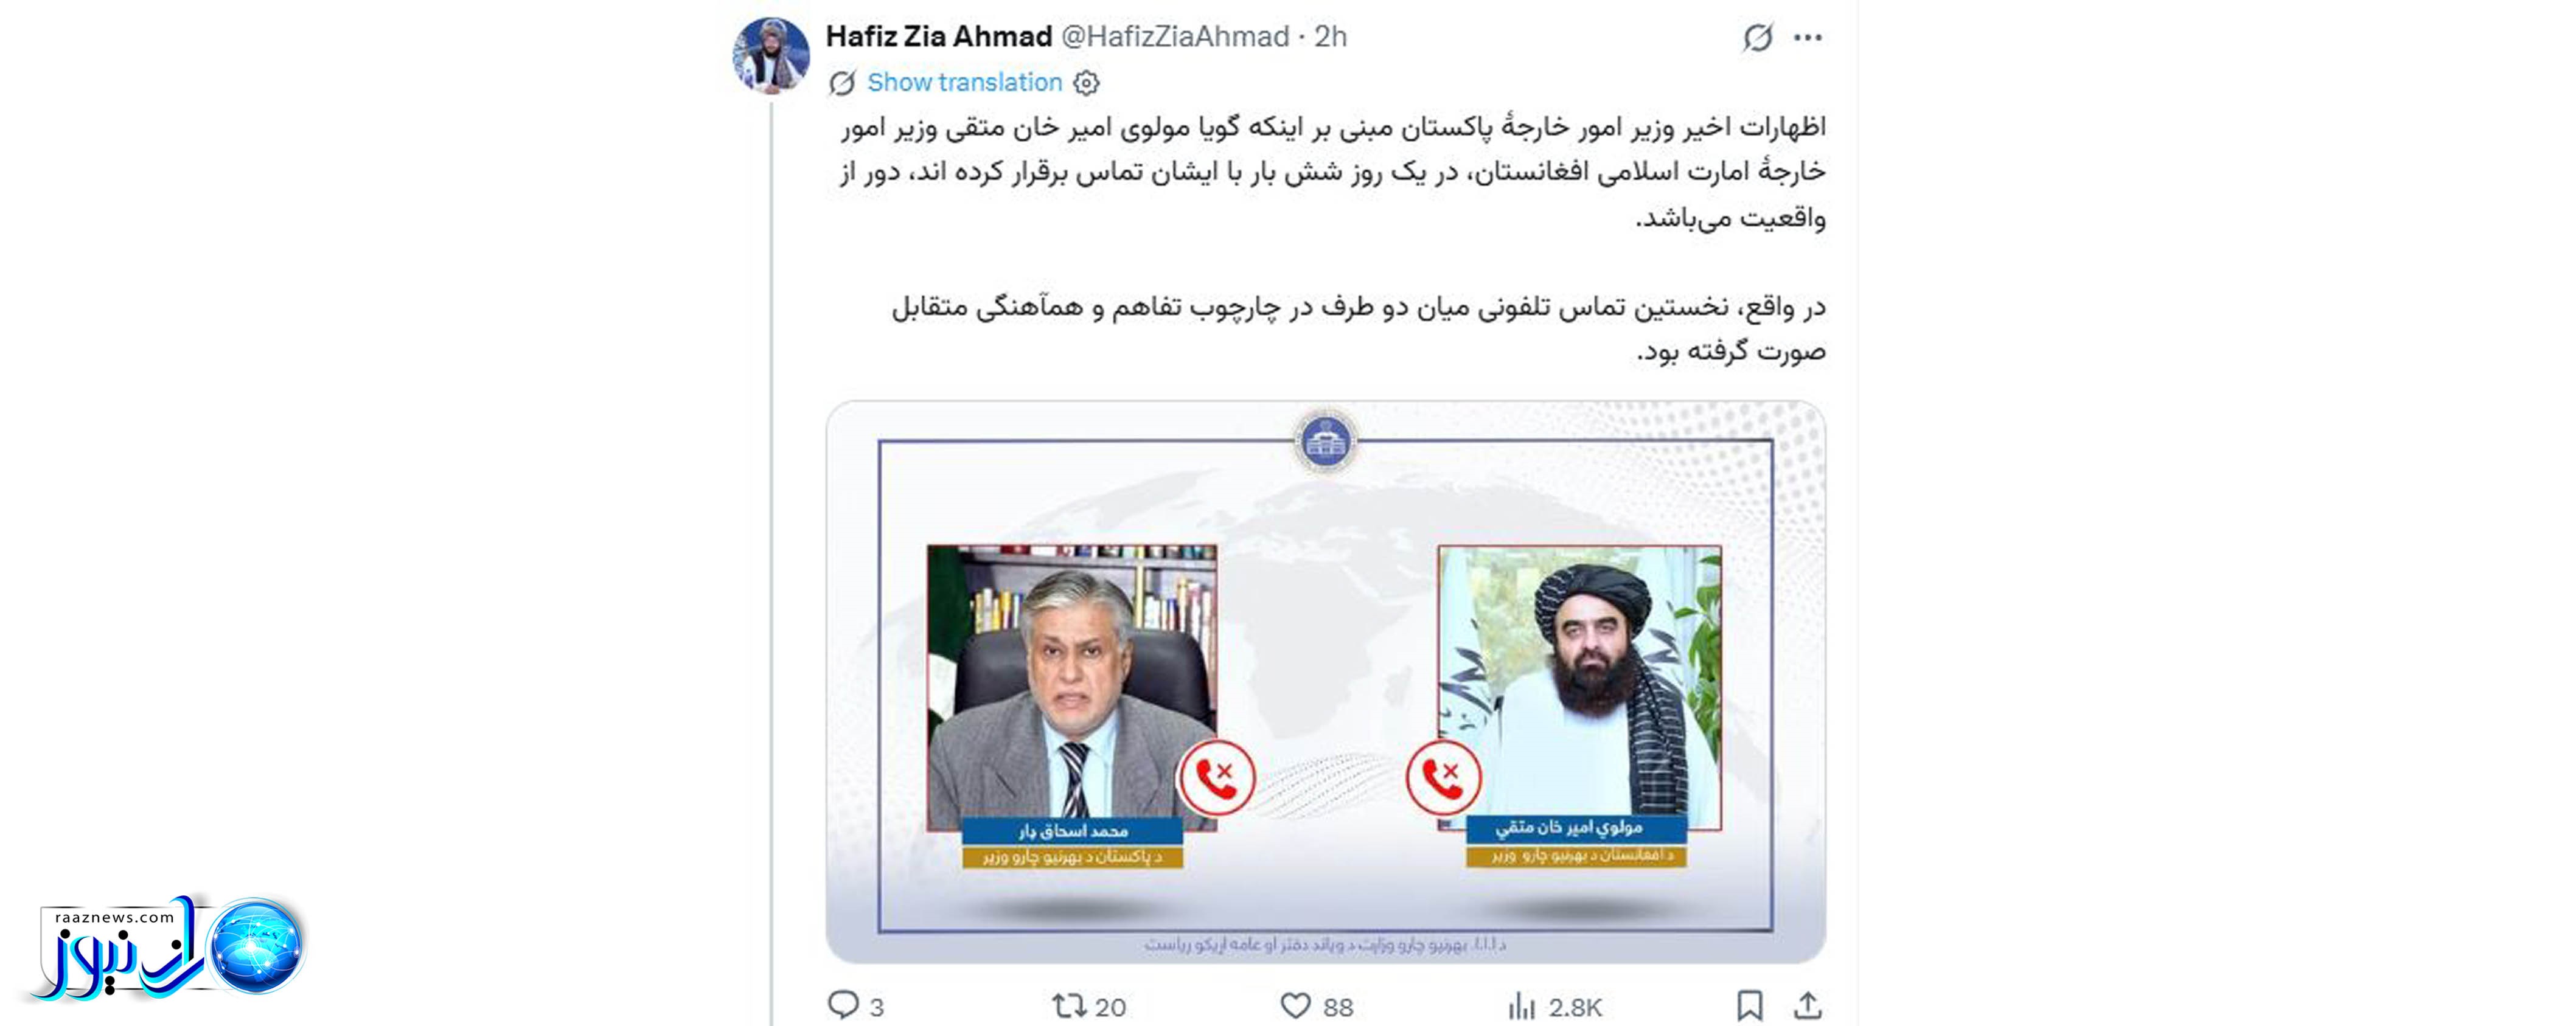Click the repost arrows icon
2576x1026 pixels.
tap(1068, 1005)
